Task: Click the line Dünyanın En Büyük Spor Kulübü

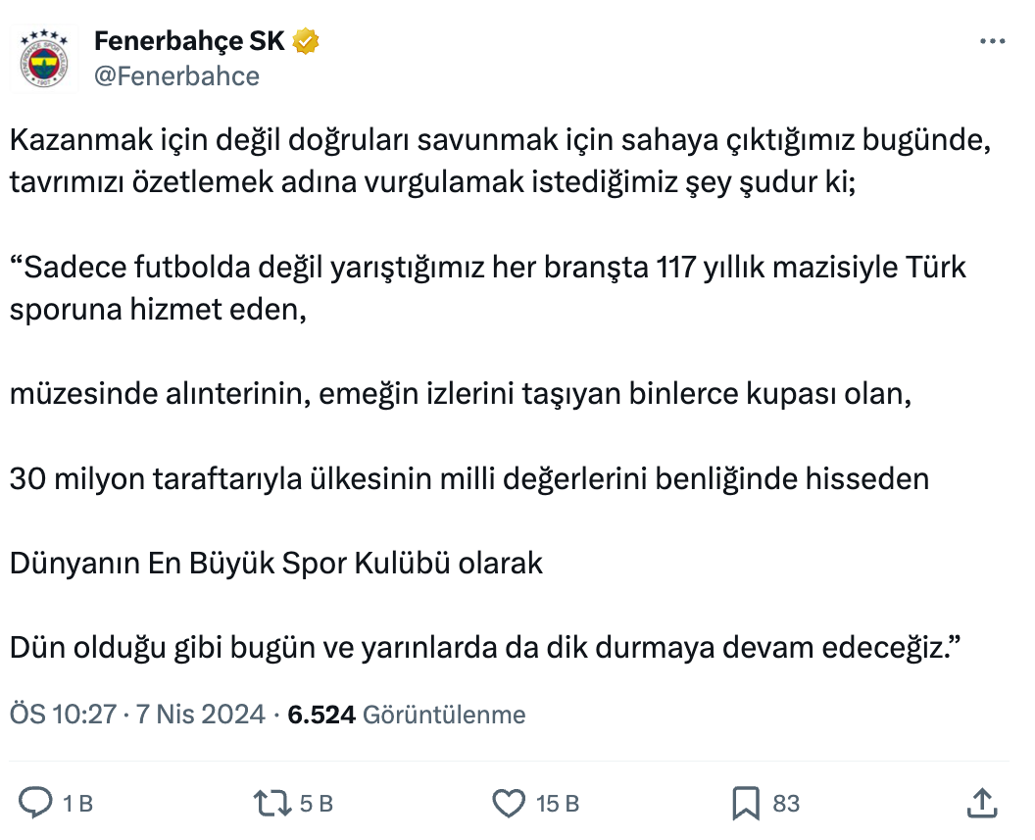Action: point(276,564)
